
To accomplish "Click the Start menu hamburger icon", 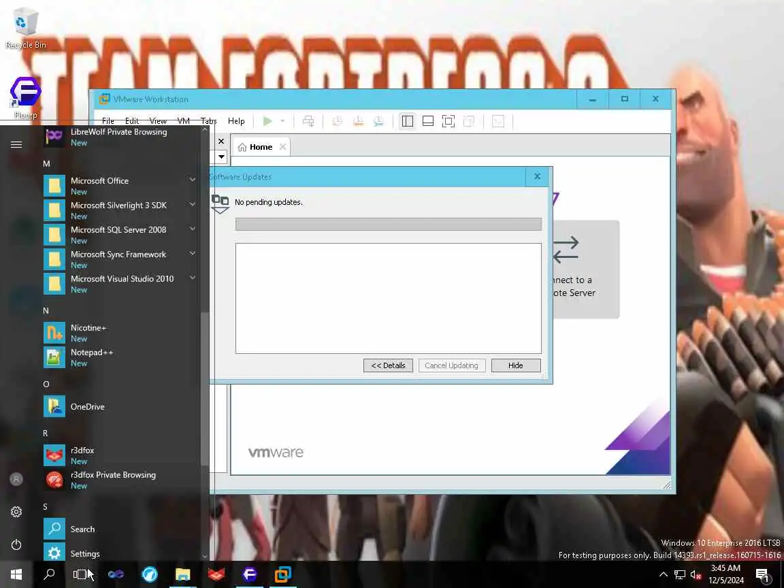I will coord(16,144).
